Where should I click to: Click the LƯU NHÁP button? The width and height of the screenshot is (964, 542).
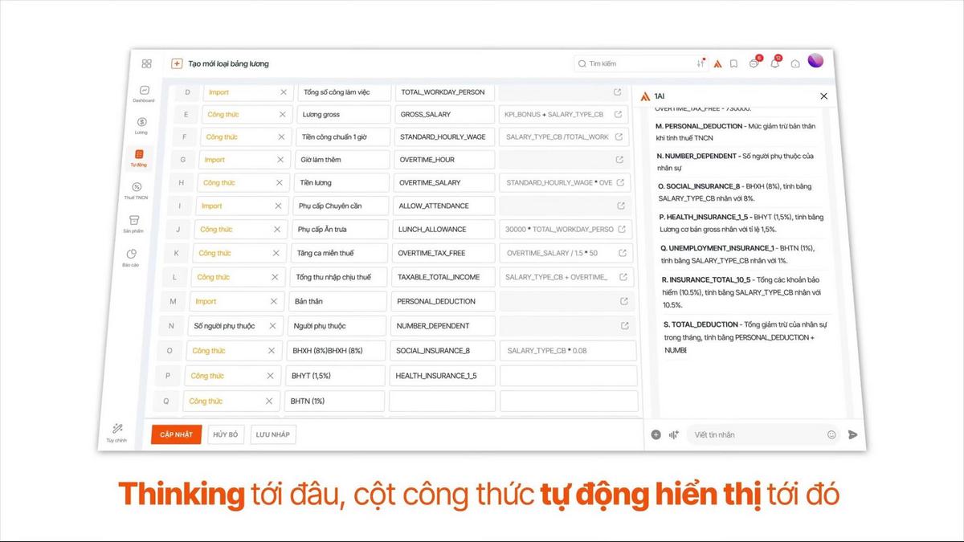click(x=273, y=434)
